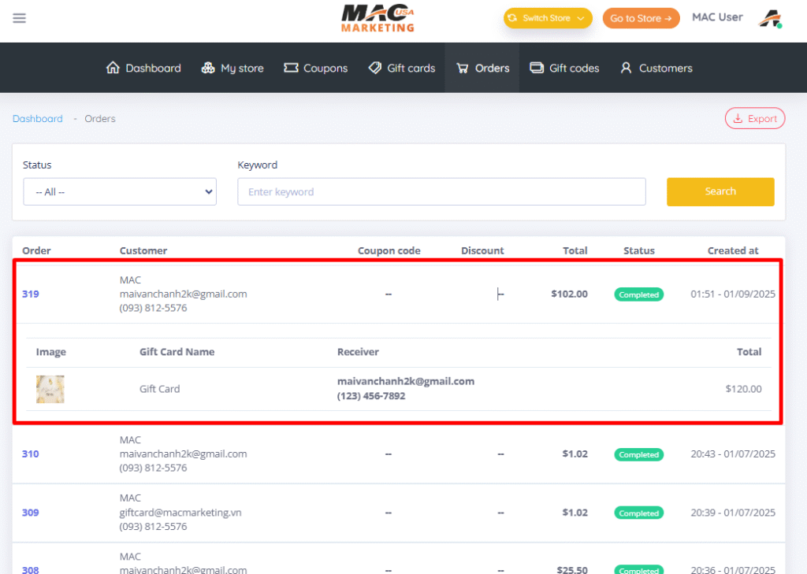Screen dimensions: 807x574
Task: Open the Orders menu tab
Action: [482, 68]
